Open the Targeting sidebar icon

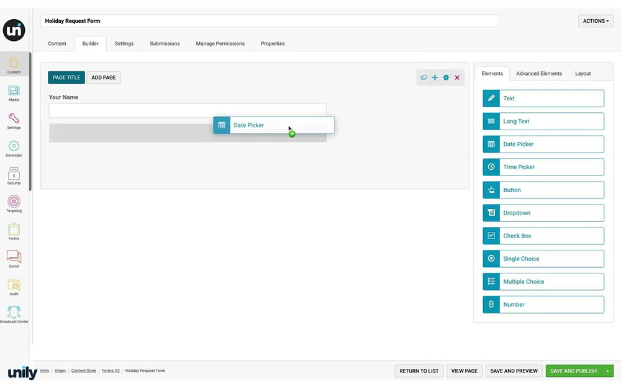pos(14,203)
